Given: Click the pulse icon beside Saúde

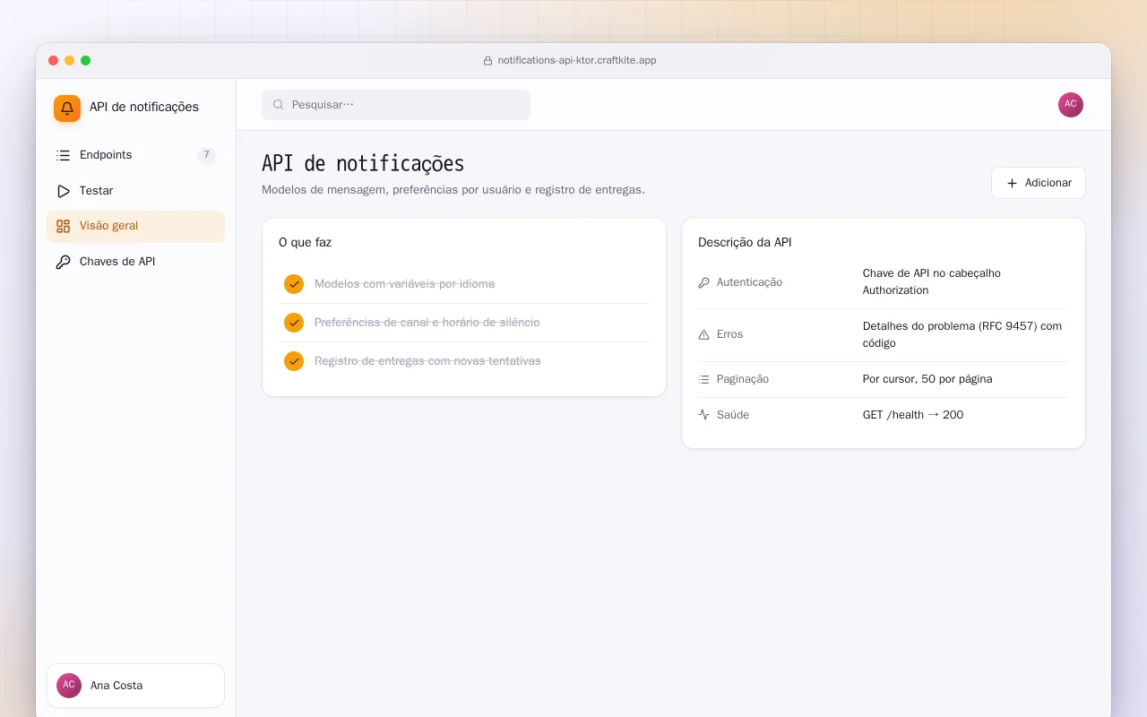Looking at the screenshot, I should click(703, 415).
